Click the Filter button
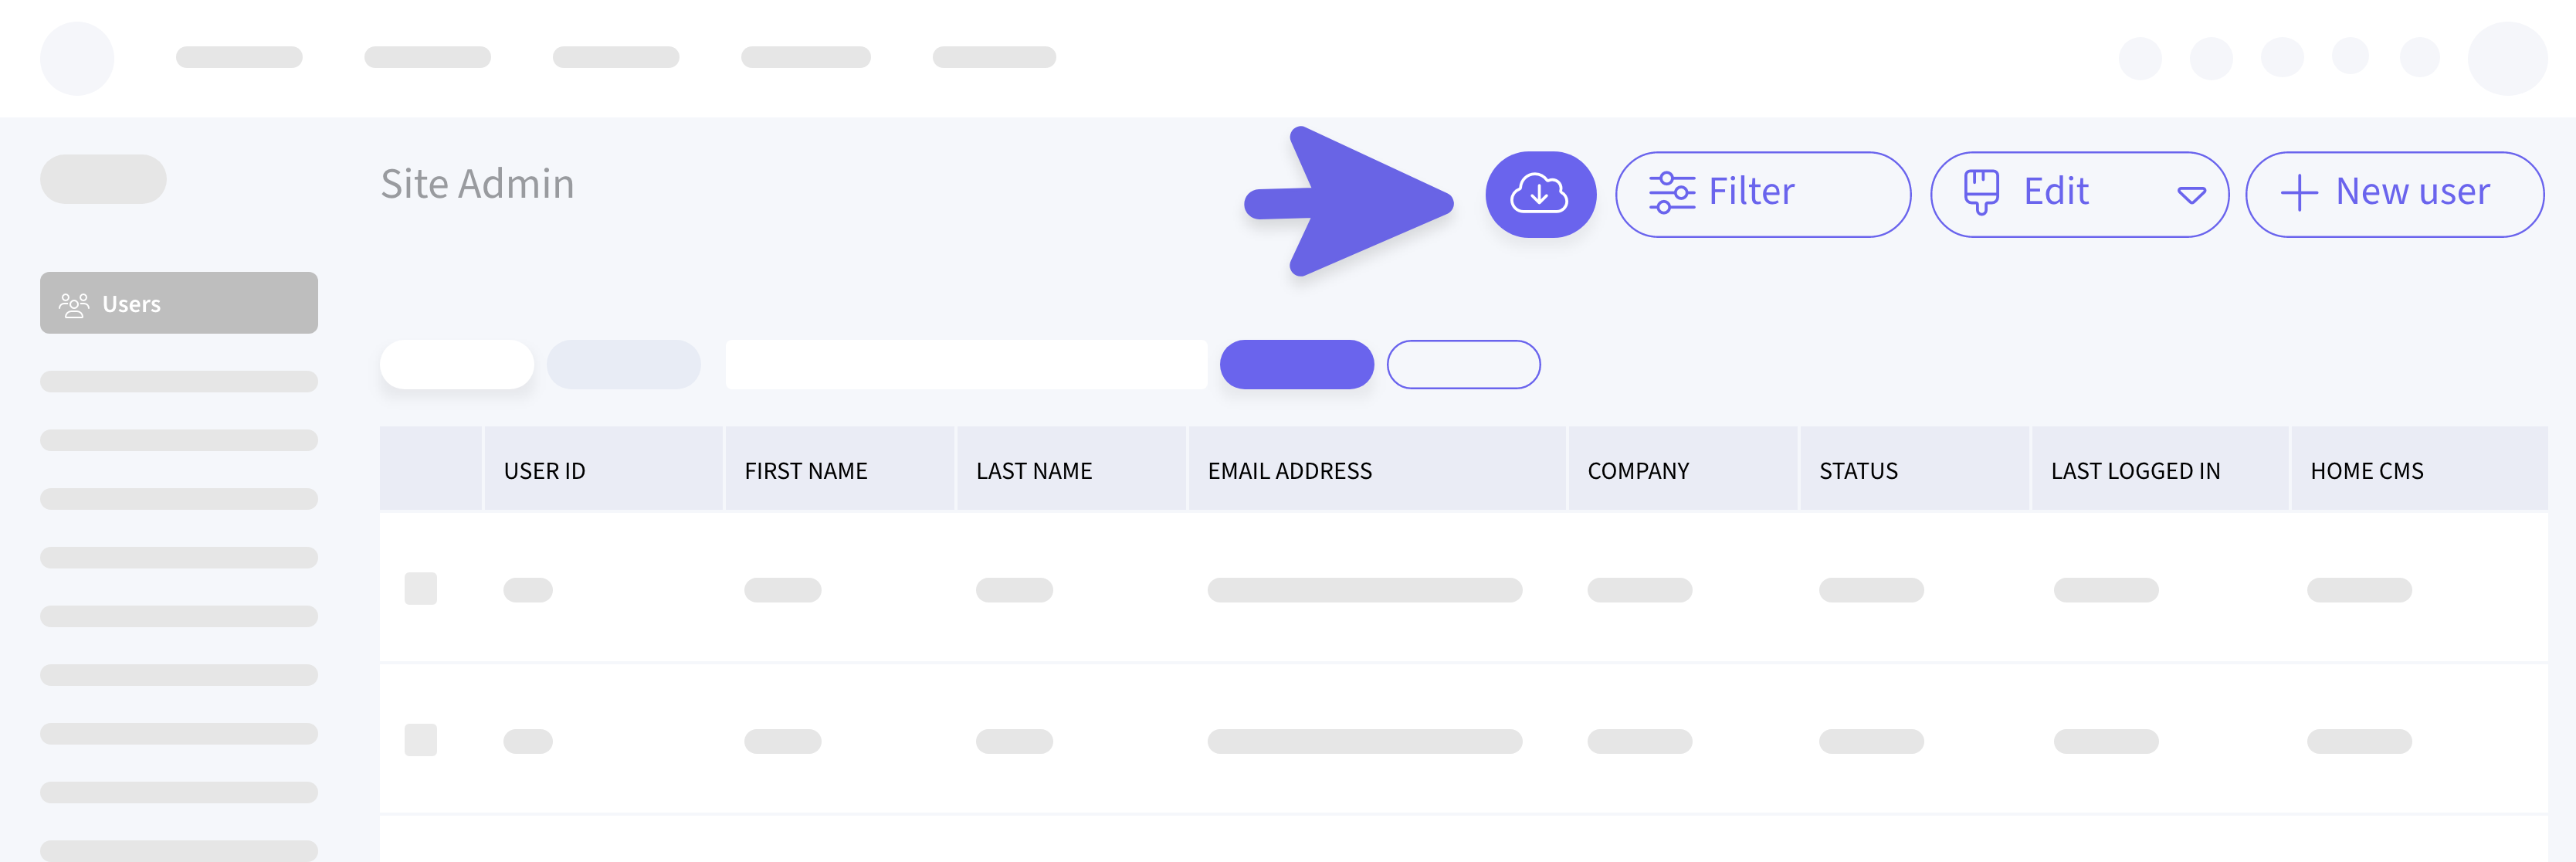Viewport: 2576px width, 862px height. 1762,194
